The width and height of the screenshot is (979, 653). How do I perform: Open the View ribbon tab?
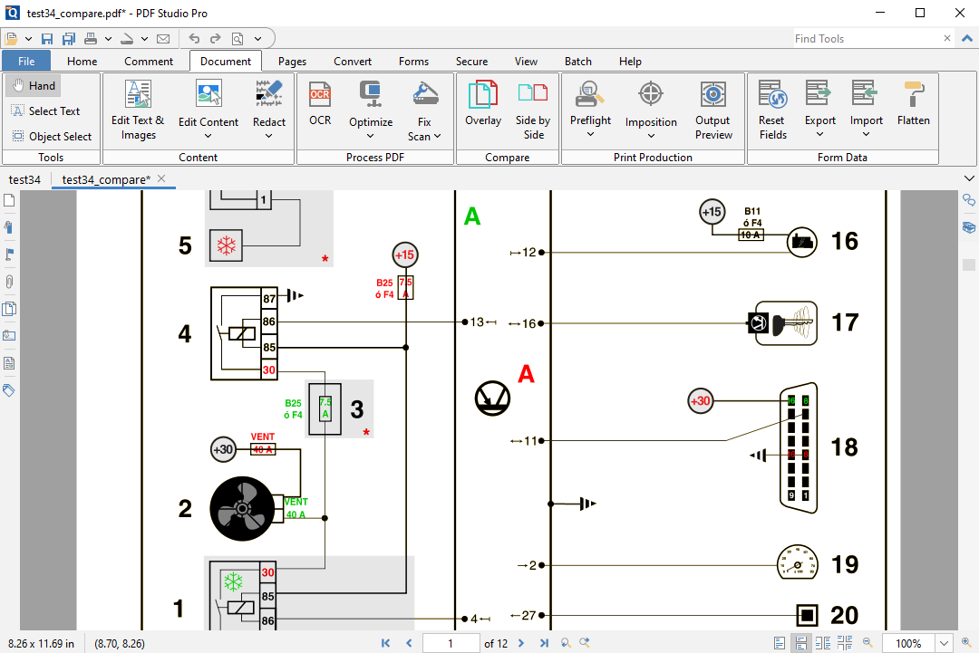point(526,61)
